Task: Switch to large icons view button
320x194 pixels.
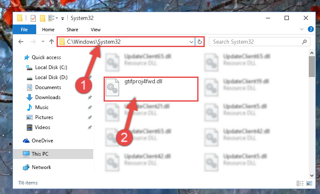Action: click(309, 183)
